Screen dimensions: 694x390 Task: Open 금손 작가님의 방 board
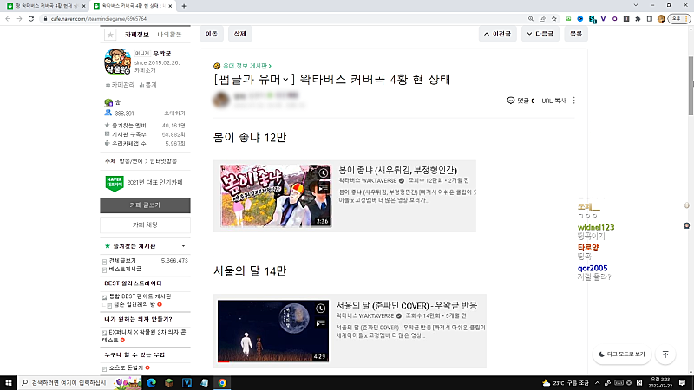(134, 305)
